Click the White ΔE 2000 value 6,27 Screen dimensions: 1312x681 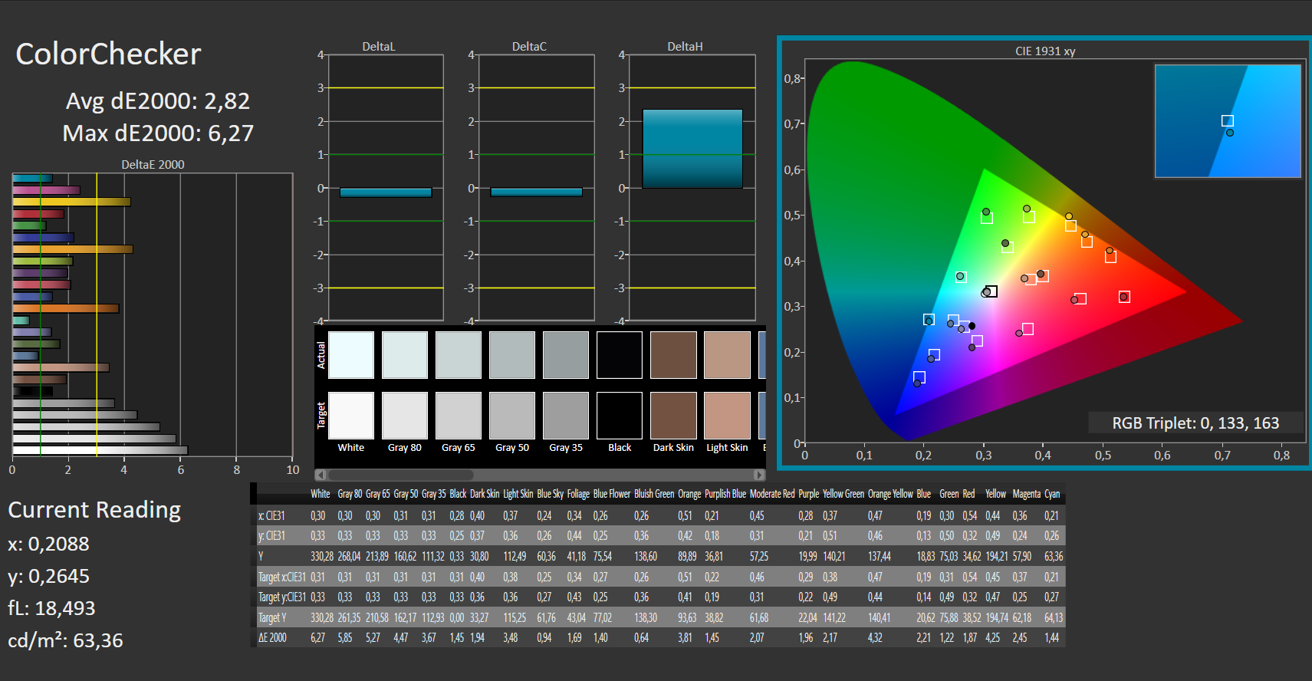tap(317, 638)
